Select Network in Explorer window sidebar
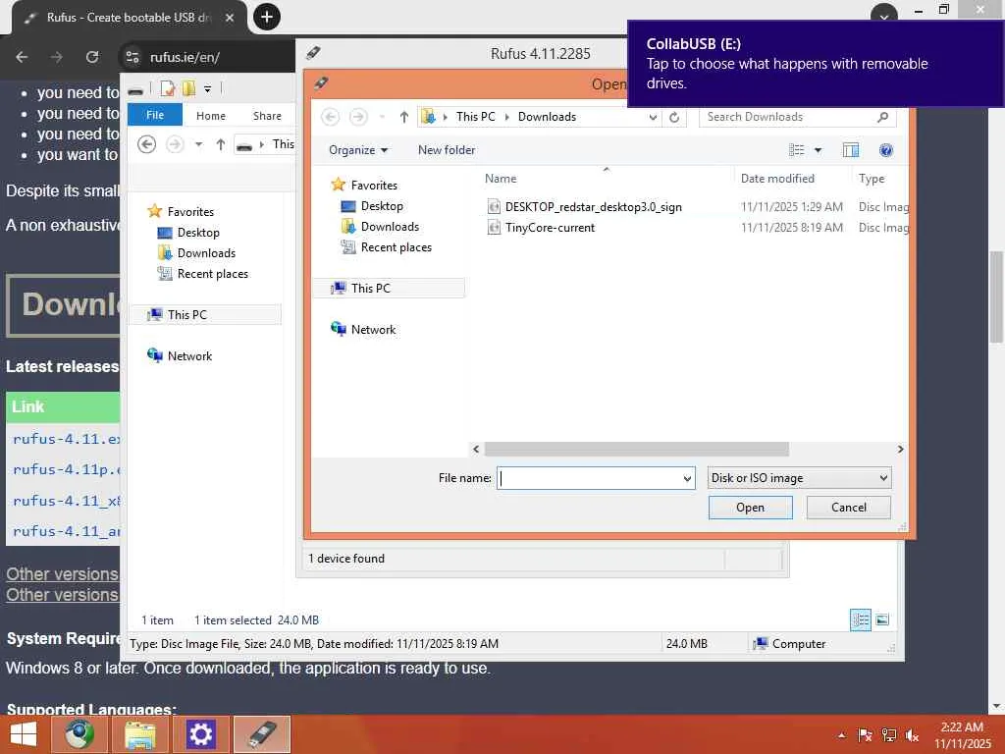This screenshot has width=1005, height=754. point(189,355)
